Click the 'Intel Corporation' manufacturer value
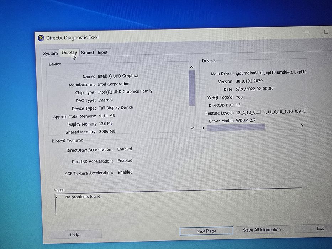This screenshot has width=332, height=249. 114,84
